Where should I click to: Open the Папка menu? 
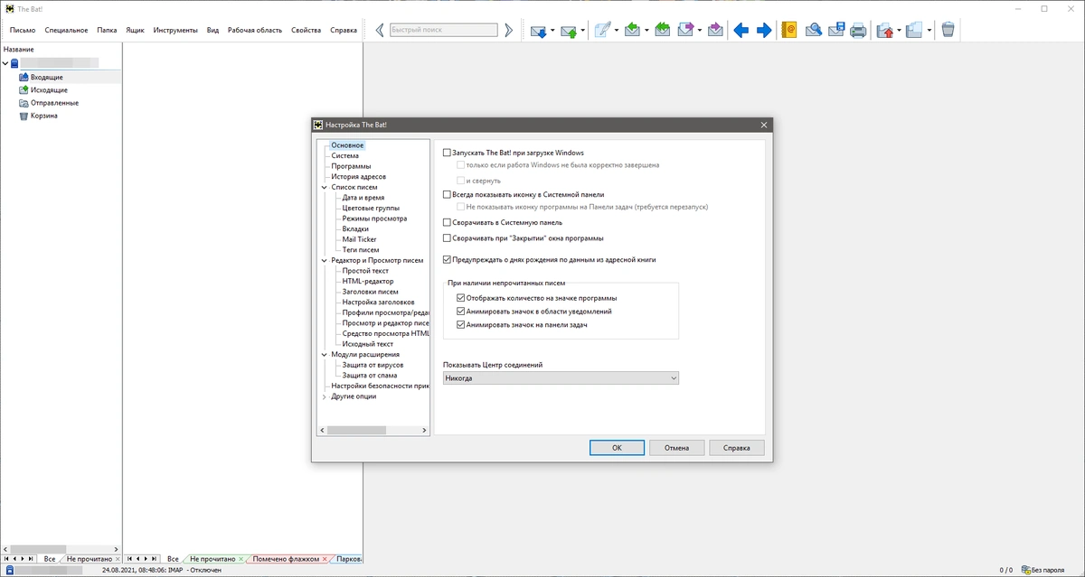[x=108, y=30]
